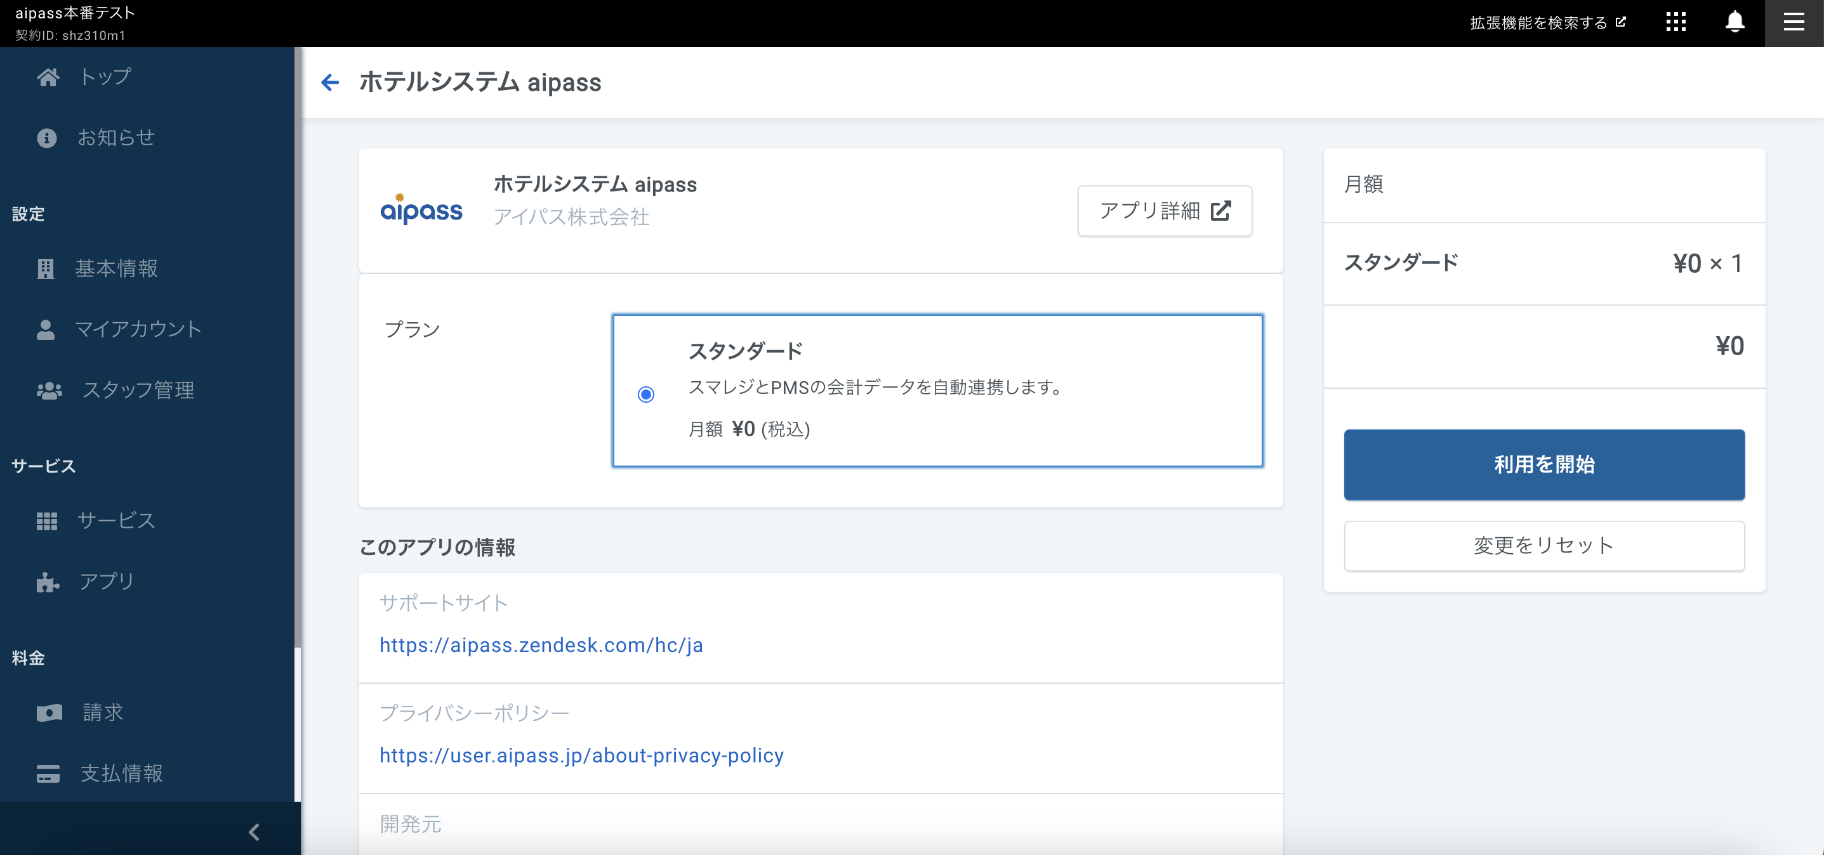1824x855 pixels.
Task: Click 変更をリセット button
Action: tap(1543, 545)
